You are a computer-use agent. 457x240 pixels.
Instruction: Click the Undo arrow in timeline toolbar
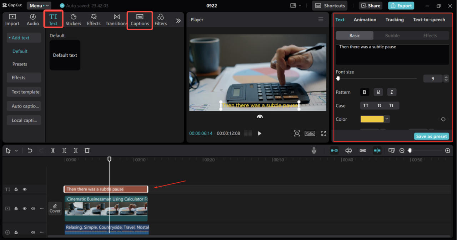coord(30,151)
